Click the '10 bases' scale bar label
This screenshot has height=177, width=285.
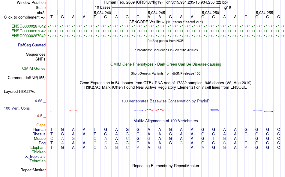pos(103,7)
